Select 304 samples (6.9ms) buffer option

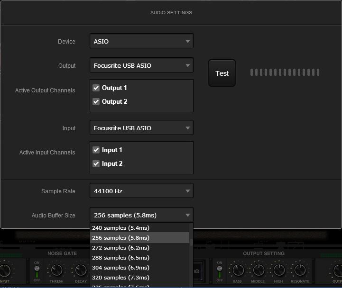[139, 268]
